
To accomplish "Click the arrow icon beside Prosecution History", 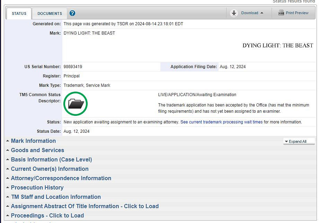I will 8,188.
